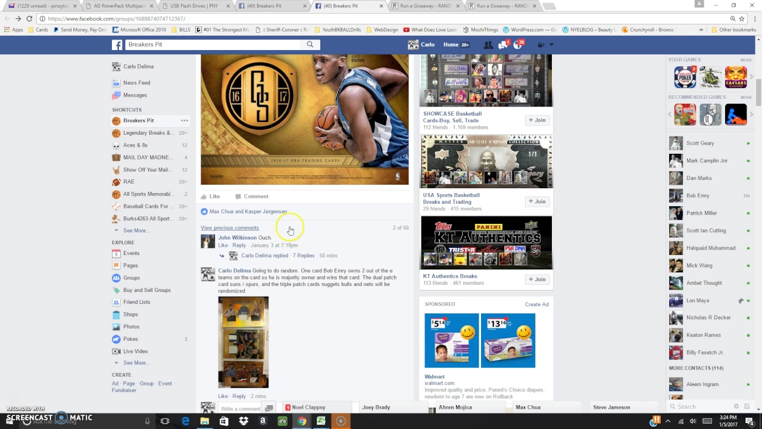This screenshot has height=429, width=762.
Task: Open the Facebook messages icon in the top bar
Action: [502, 45]
